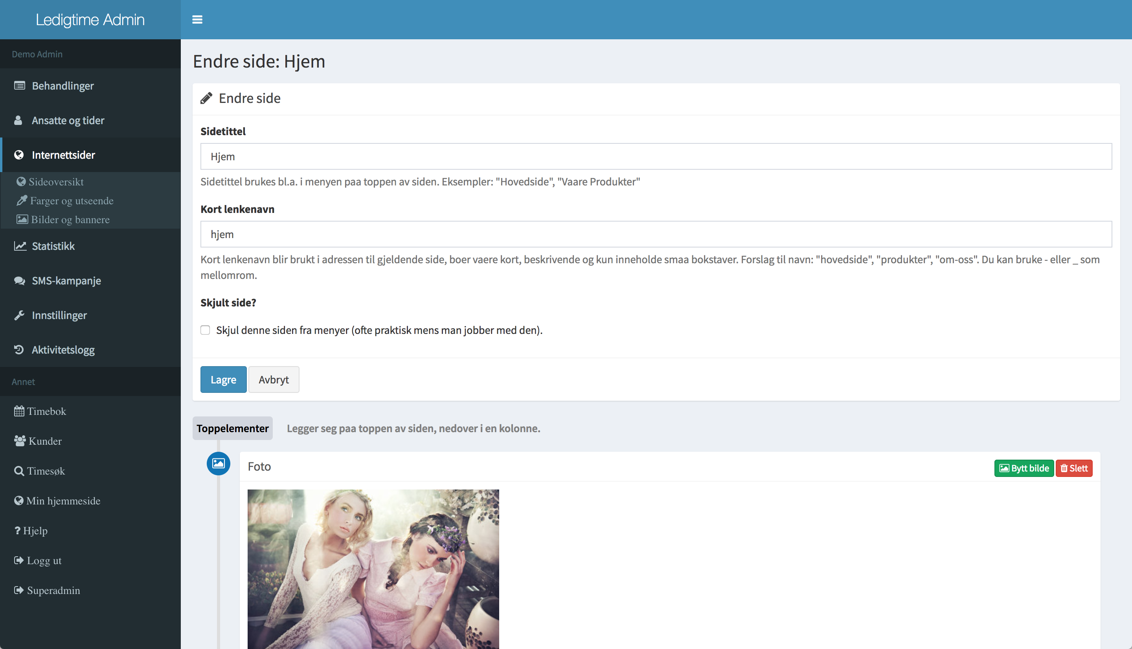This screenshot has height=649, width=1132.
Task: Open Ansatte og tider menu item
Action: pyautogui.click(x=90, y=120)
